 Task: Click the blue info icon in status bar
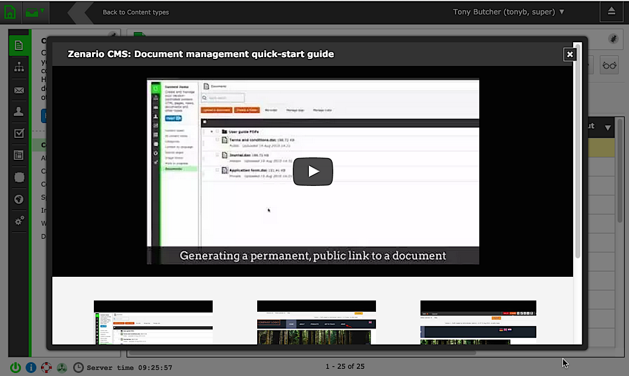[x=31, y=367]
